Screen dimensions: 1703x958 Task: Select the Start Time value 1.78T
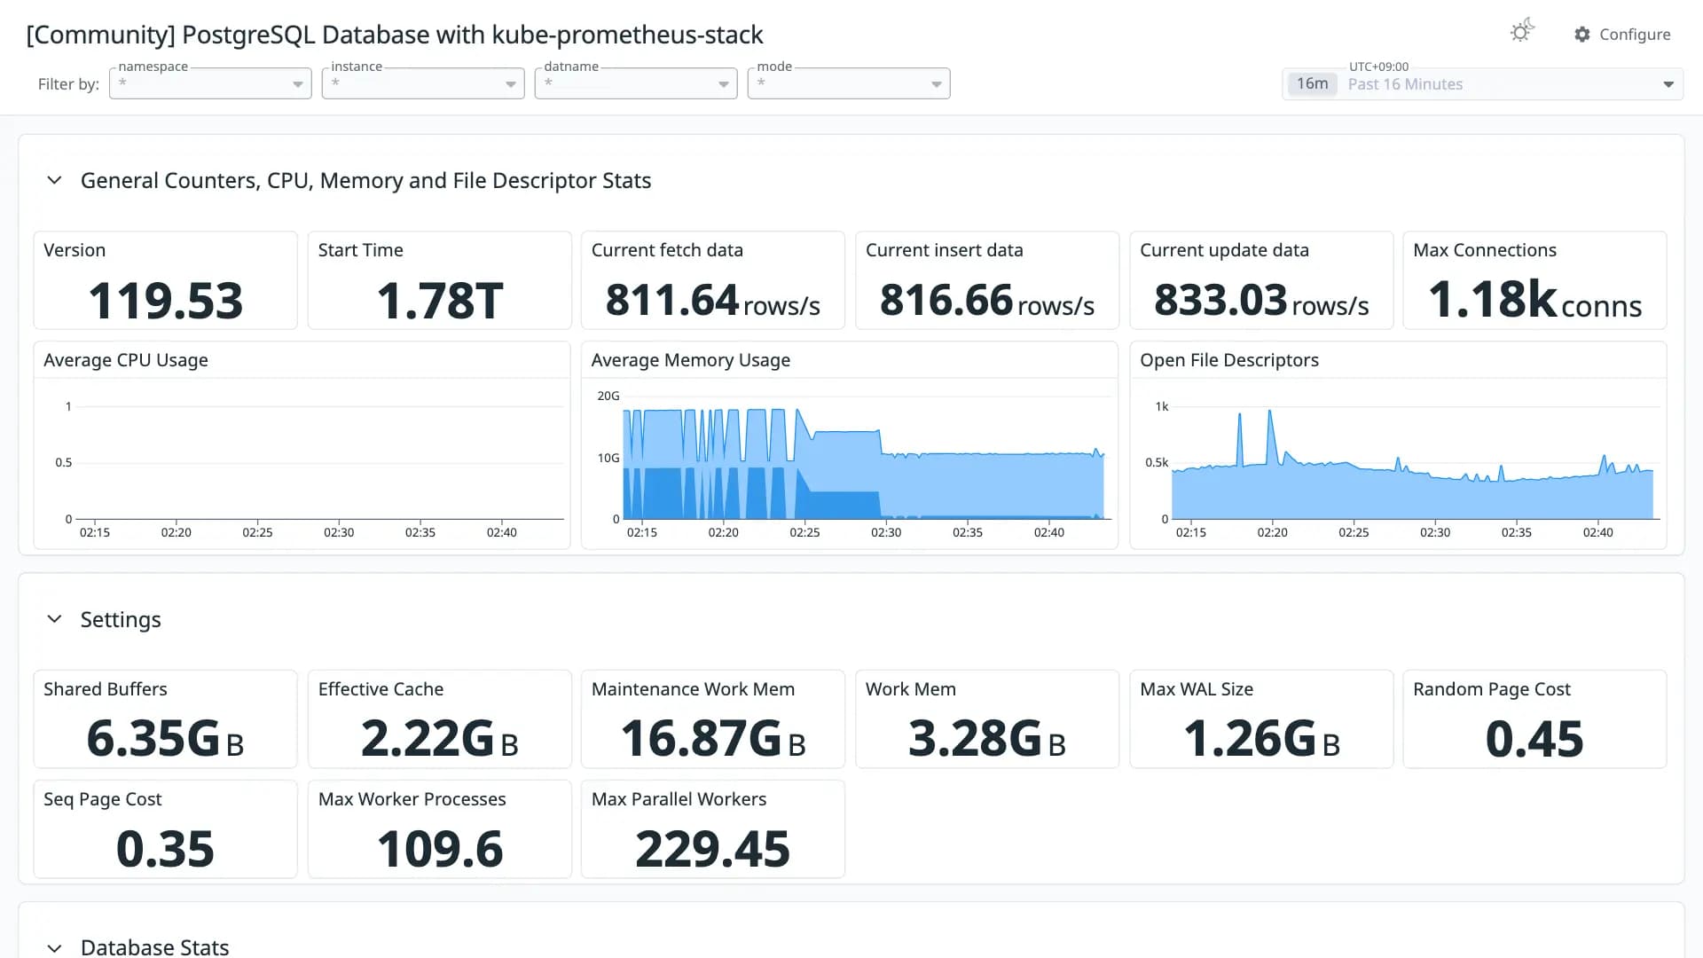point(440,300)
